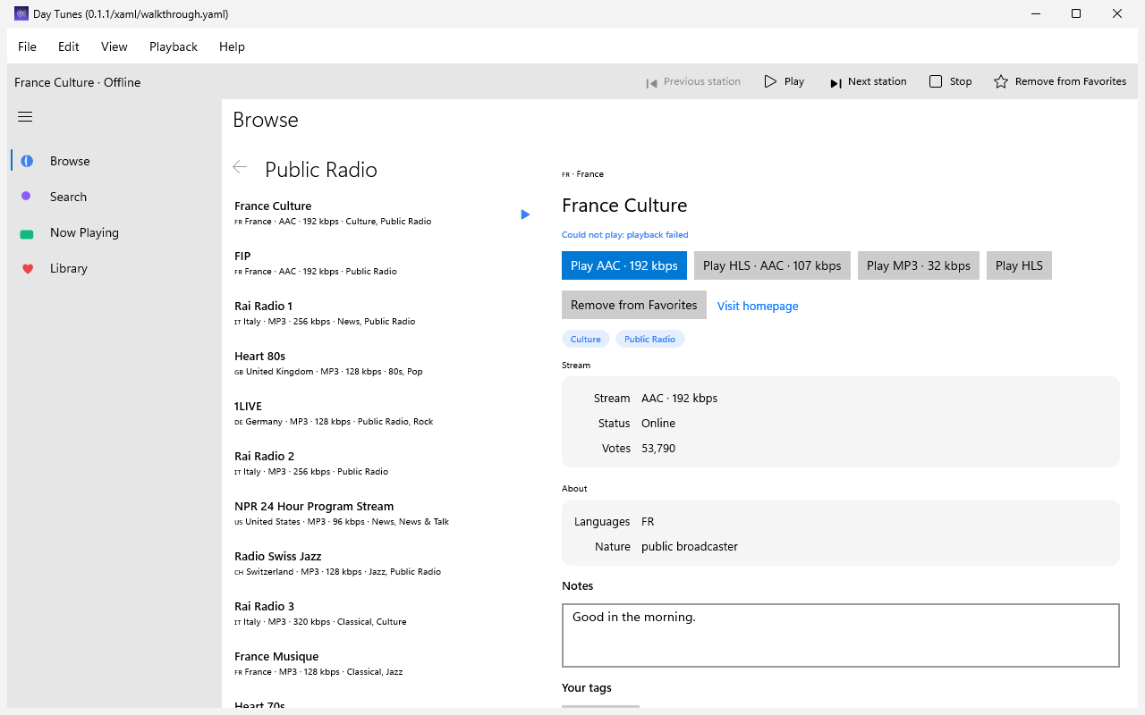Open the Visit homepage link
This screenshot has width=1145, height=715.
(758, 306)
